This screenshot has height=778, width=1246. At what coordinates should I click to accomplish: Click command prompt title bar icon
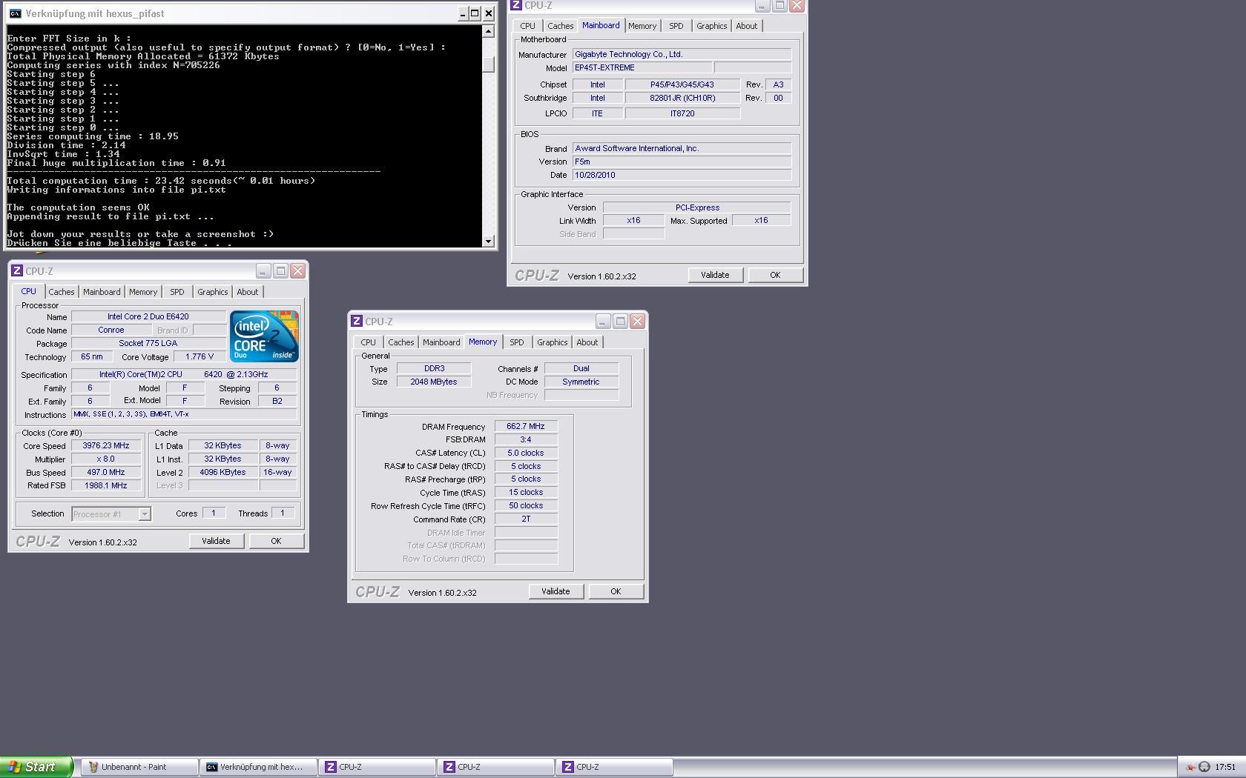[15, 13]
